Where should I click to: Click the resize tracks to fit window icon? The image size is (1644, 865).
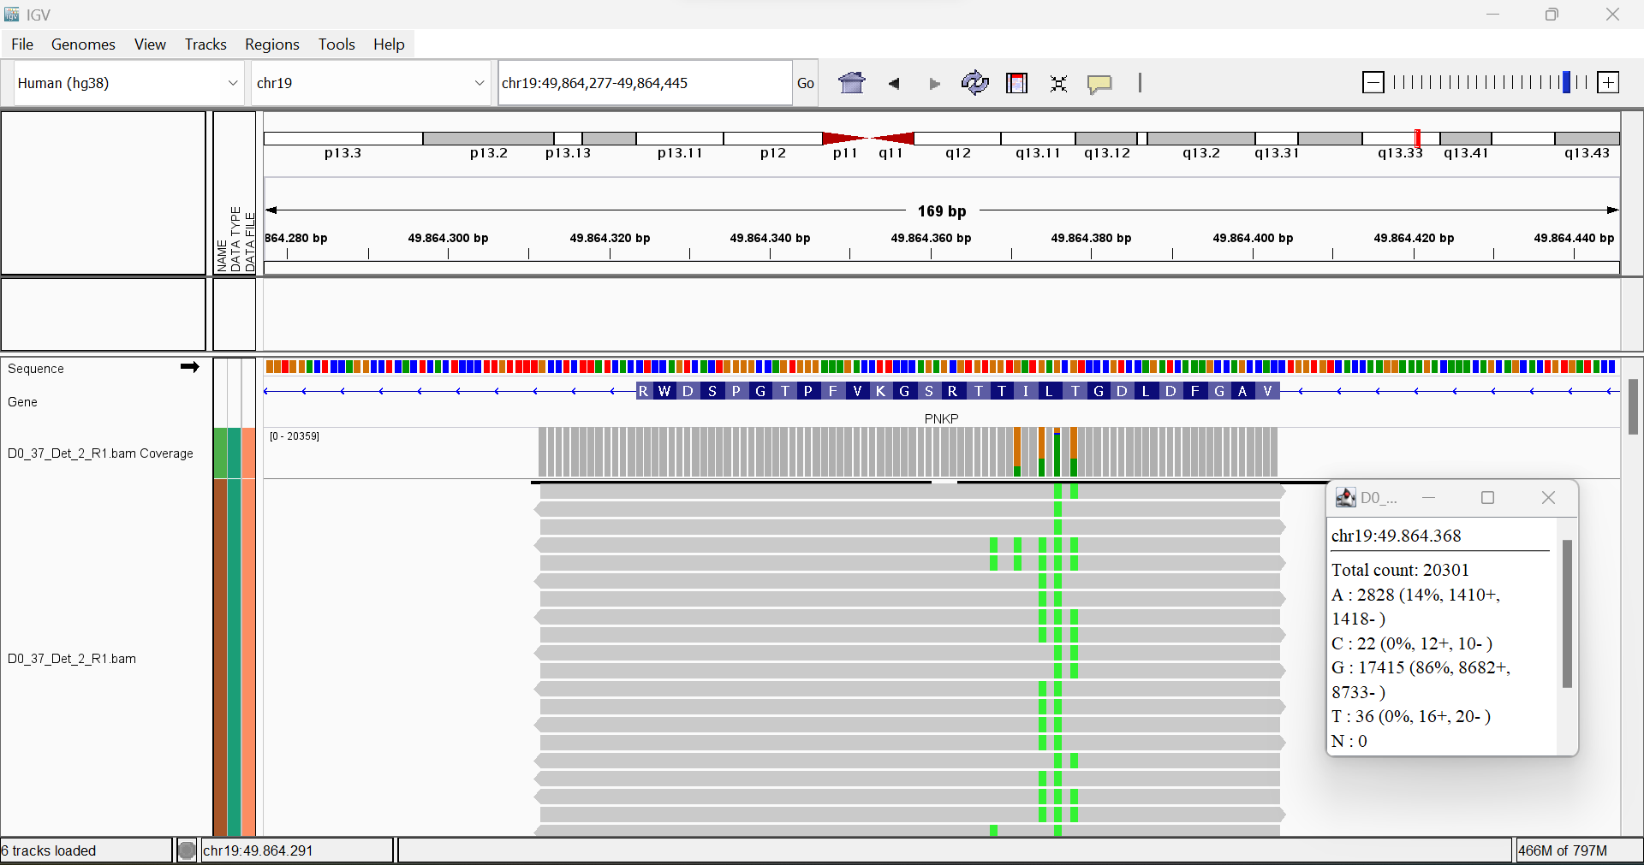click(1058, 83)
